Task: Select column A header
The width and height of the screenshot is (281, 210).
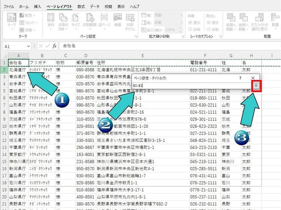Action: [x=18, y=56]
